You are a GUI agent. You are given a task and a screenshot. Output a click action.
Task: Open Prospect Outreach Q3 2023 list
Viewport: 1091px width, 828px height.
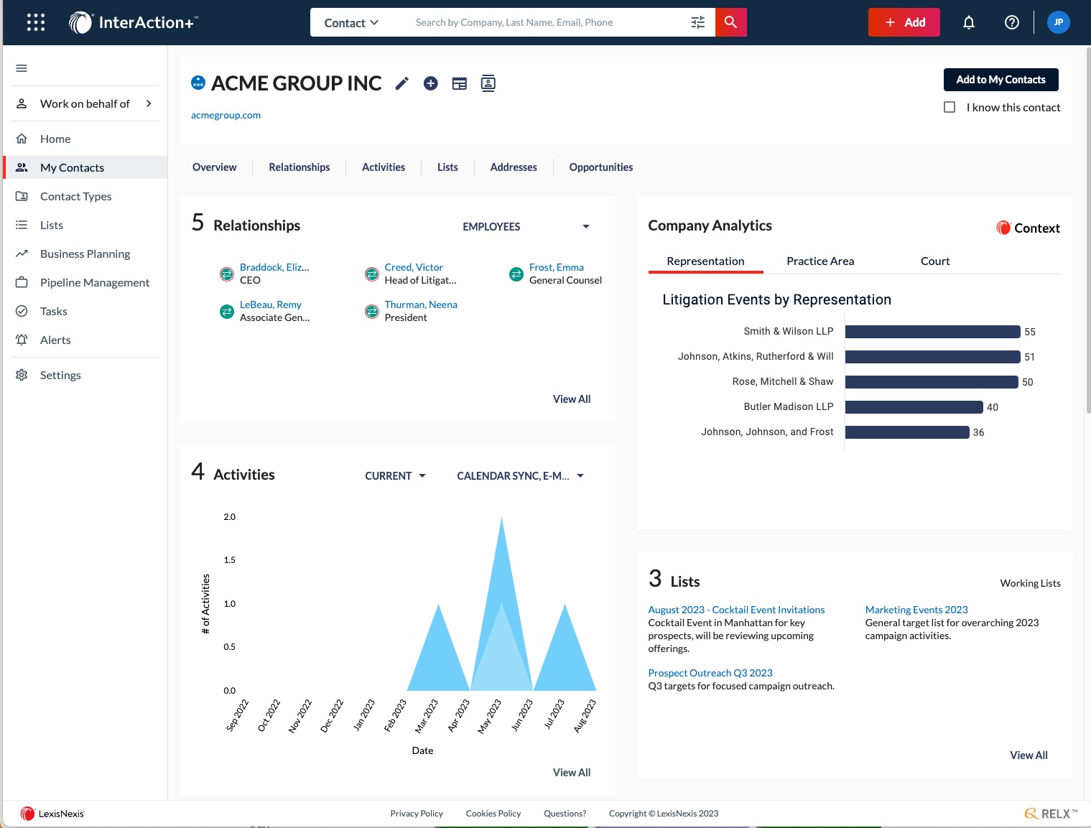click(x=710, y=673)
